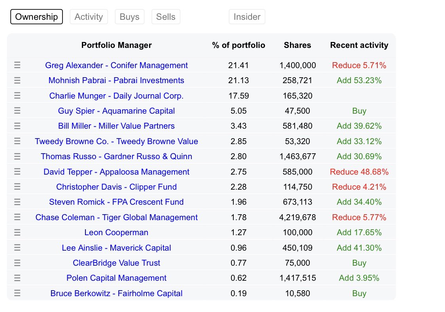445x312 pixels.
Task: Switch to the Activity tab
Action: click(89, 17)
